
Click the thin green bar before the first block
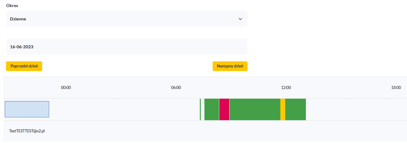point(200,109)
